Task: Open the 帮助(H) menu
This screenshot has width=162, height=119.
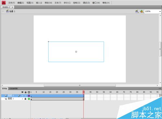Action: click(x=106, y=3)
